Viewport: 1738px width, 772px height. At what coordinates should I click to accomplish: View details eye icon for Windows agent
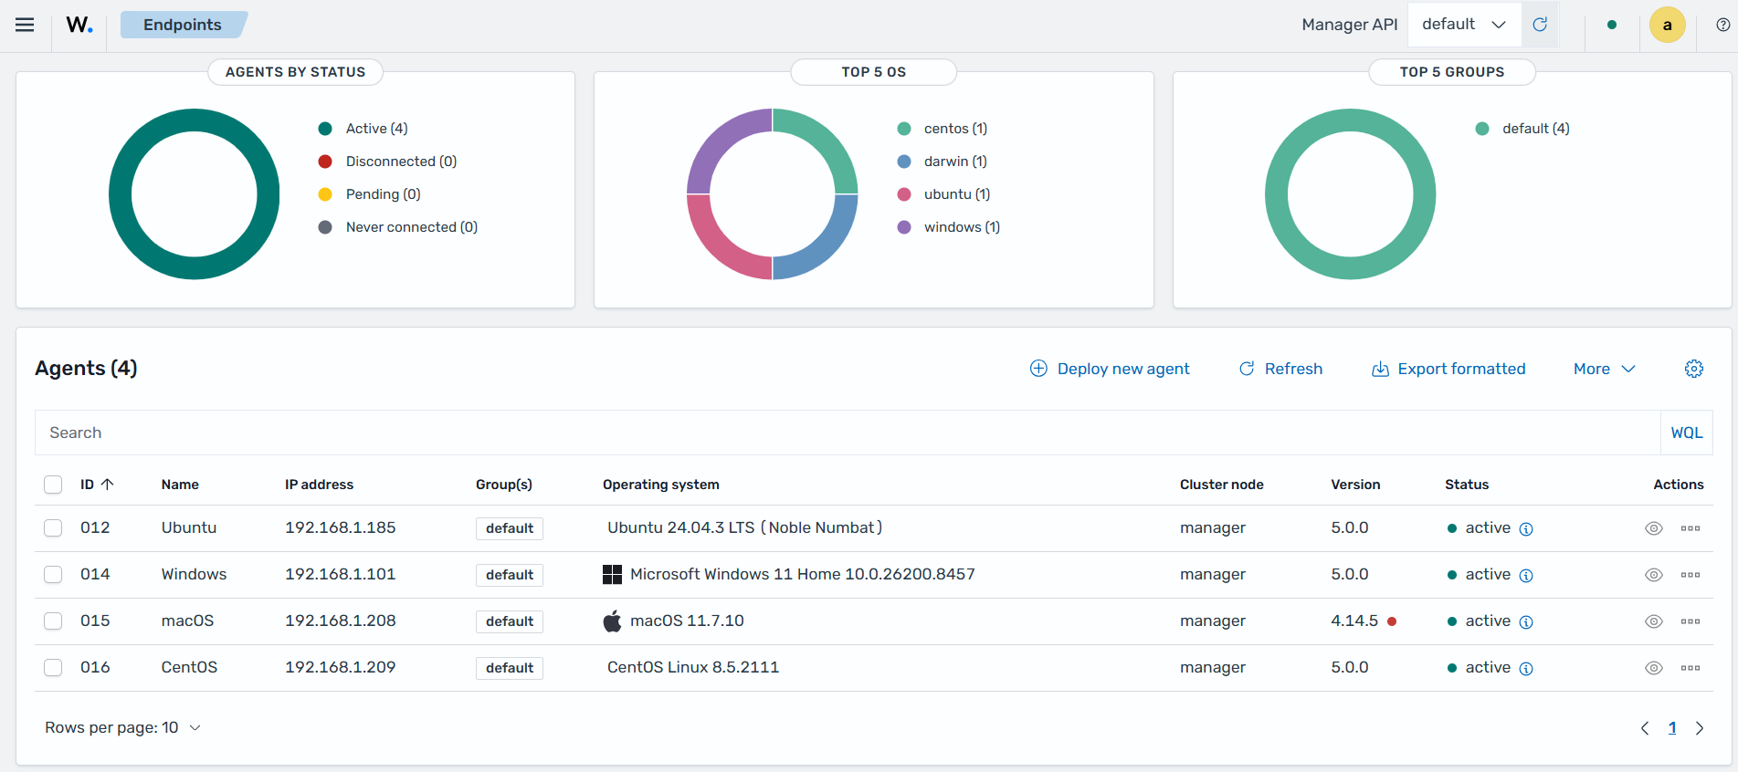(1654, 575)
